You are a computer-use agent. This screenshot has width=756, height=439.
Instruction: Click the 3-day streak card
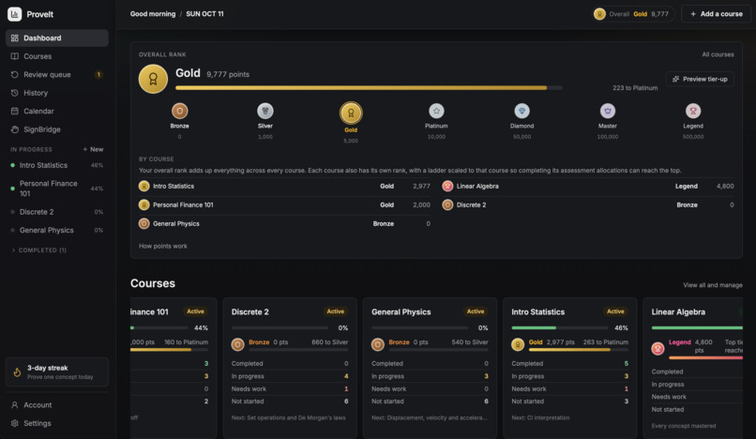pos(57,372)
